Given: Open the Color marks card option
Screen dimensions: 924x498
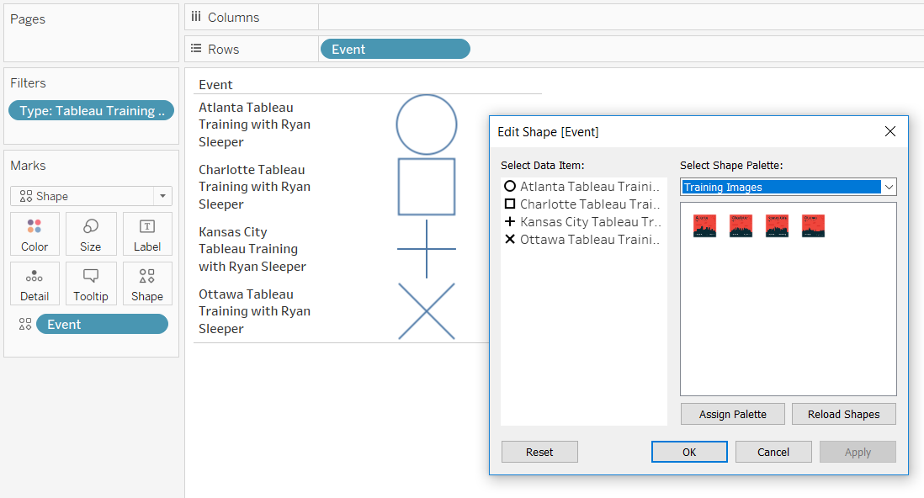Looking at the screenshot, I should click(x=35, y=234).
